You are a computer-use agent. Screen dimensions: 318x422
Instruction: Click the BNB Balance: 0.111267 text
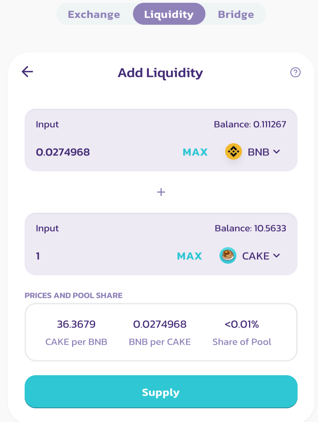tap(250, 124)
